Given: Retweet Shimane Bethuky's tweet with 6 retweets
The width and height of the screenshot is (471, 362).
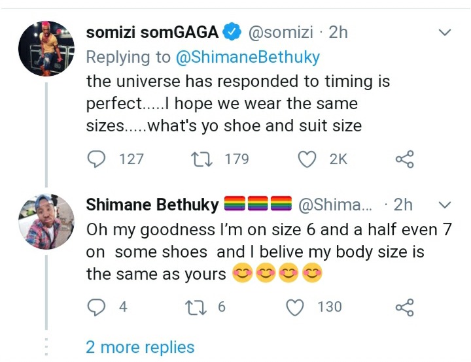Looking at the screenshot, I should click(x=195, y=306).
